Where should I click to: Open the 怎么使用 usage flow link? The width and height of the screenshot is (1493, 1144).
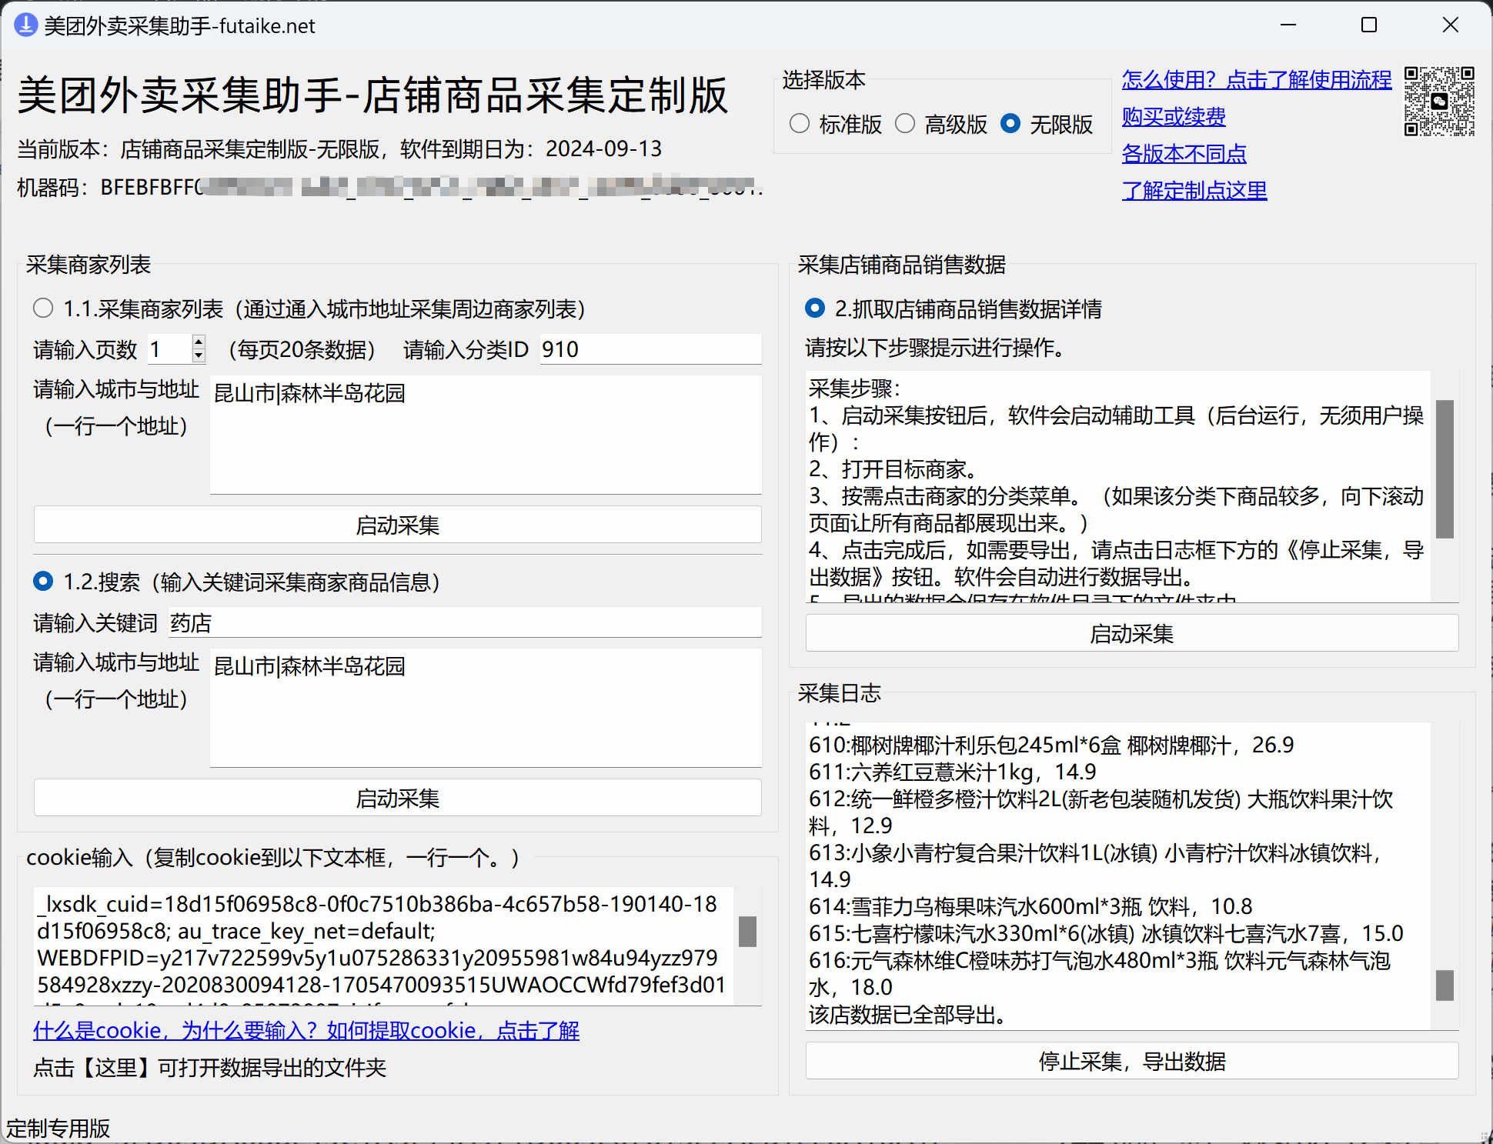click(1256, 79)
